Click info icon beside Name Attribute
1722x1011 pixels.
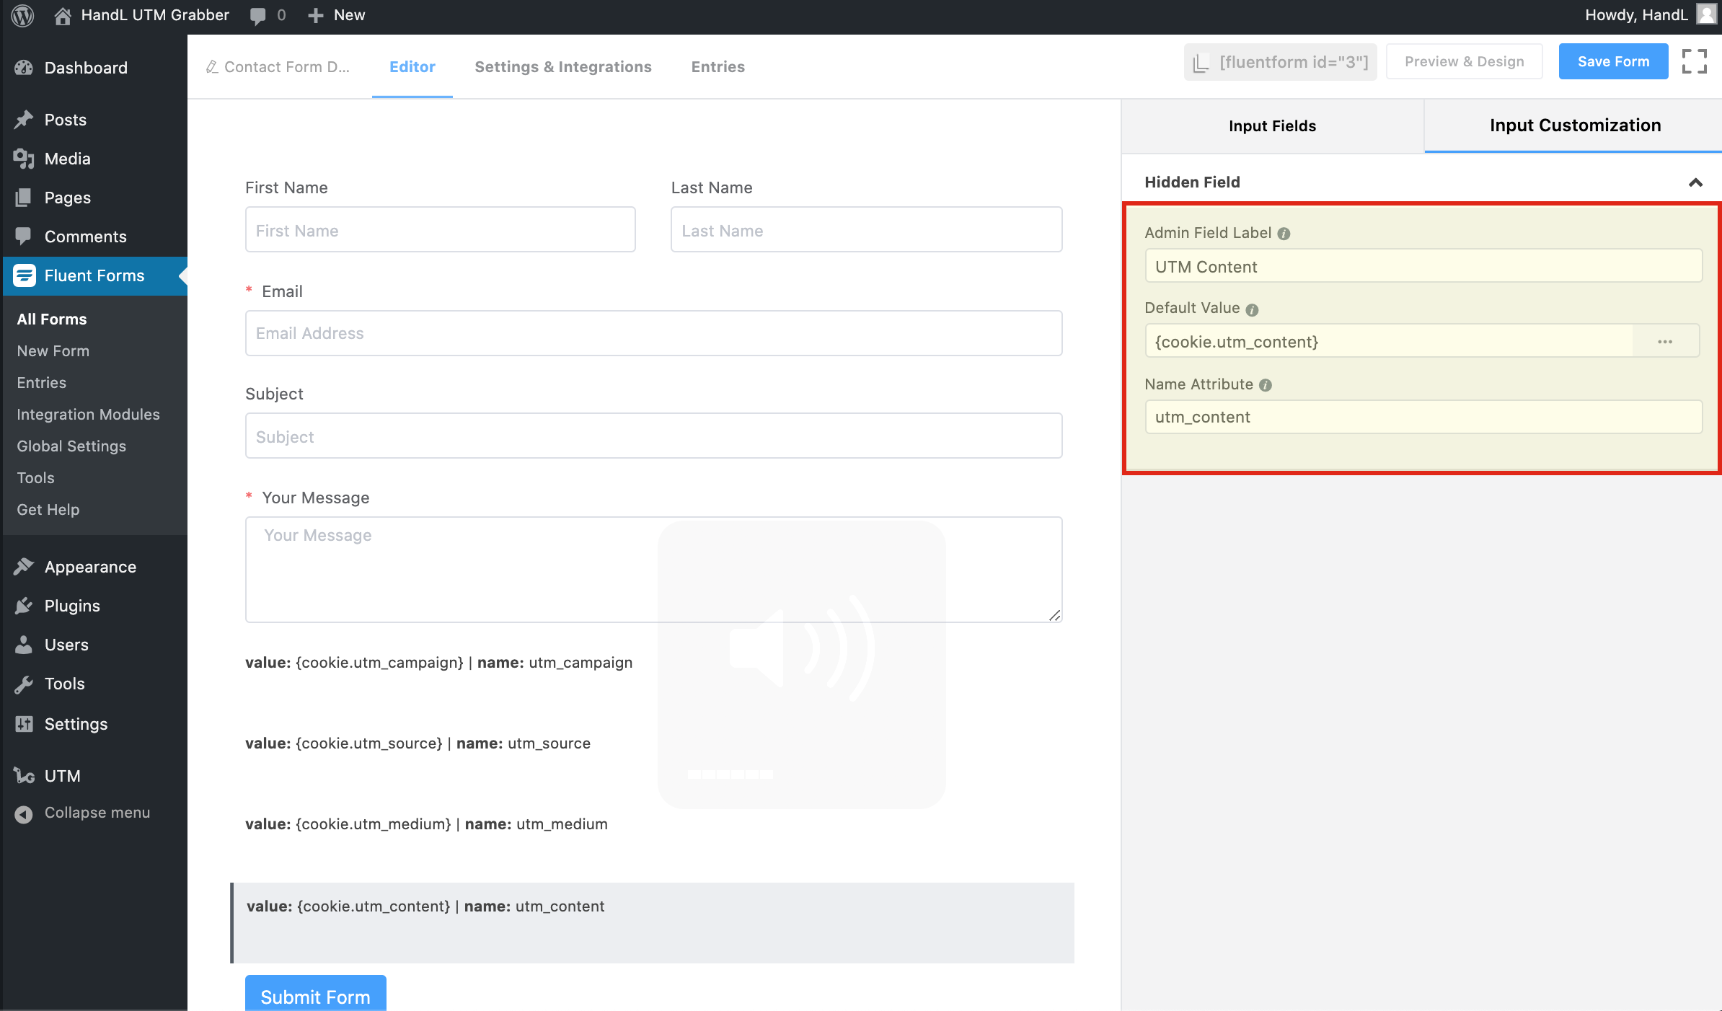pyautogui.click(x=1266, y=385)
